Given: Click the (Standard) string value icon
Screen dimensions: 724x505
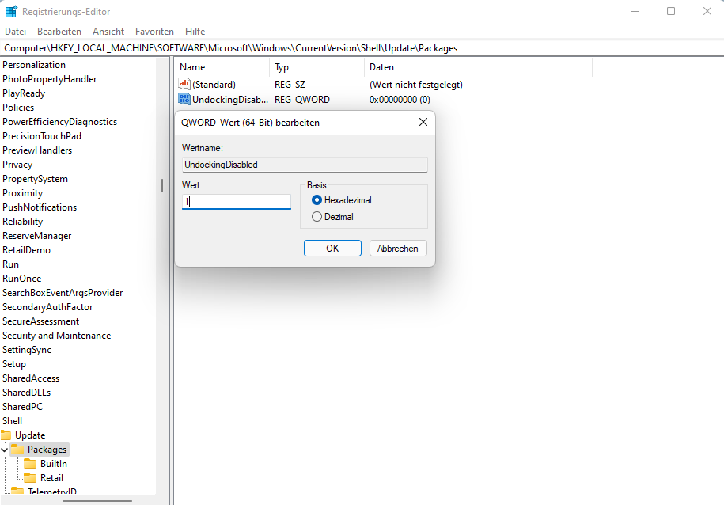Looking at the screenshot, I should tap(184, 84).
